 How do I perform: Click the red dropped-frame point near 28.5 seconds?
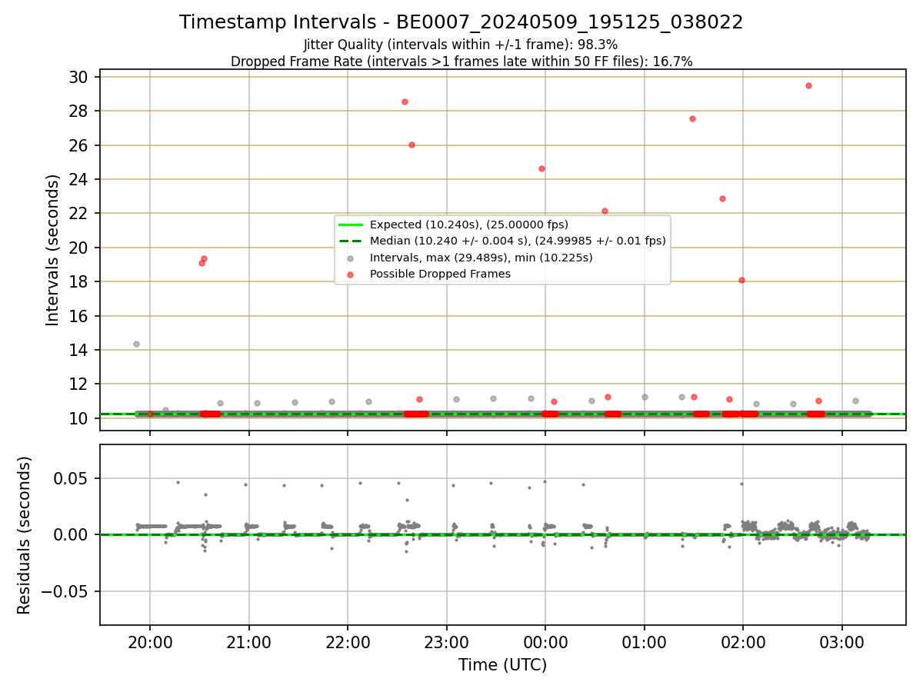pyautogui.click(x=405, y=101)
